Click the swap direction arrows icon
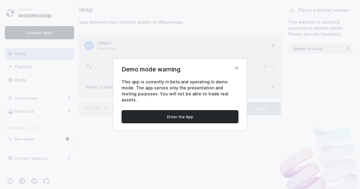The image size is (360, 189). tap(89, 66)
